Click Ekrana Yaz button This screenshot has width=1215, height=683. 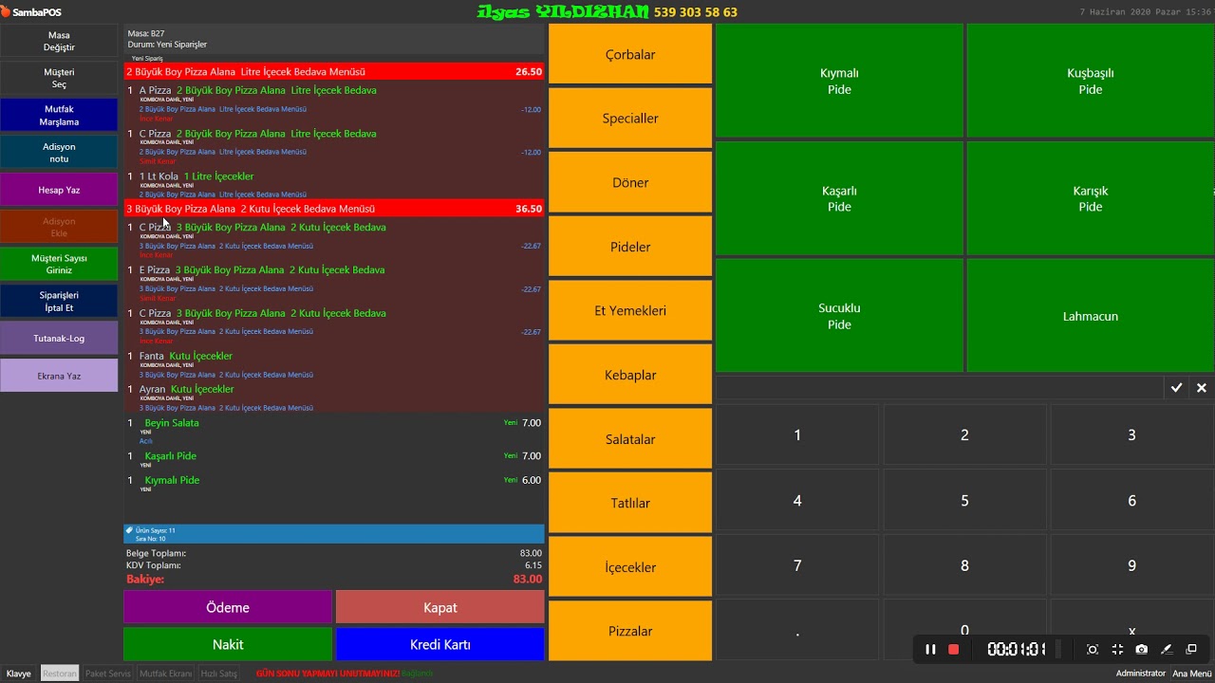coord(59,376)
